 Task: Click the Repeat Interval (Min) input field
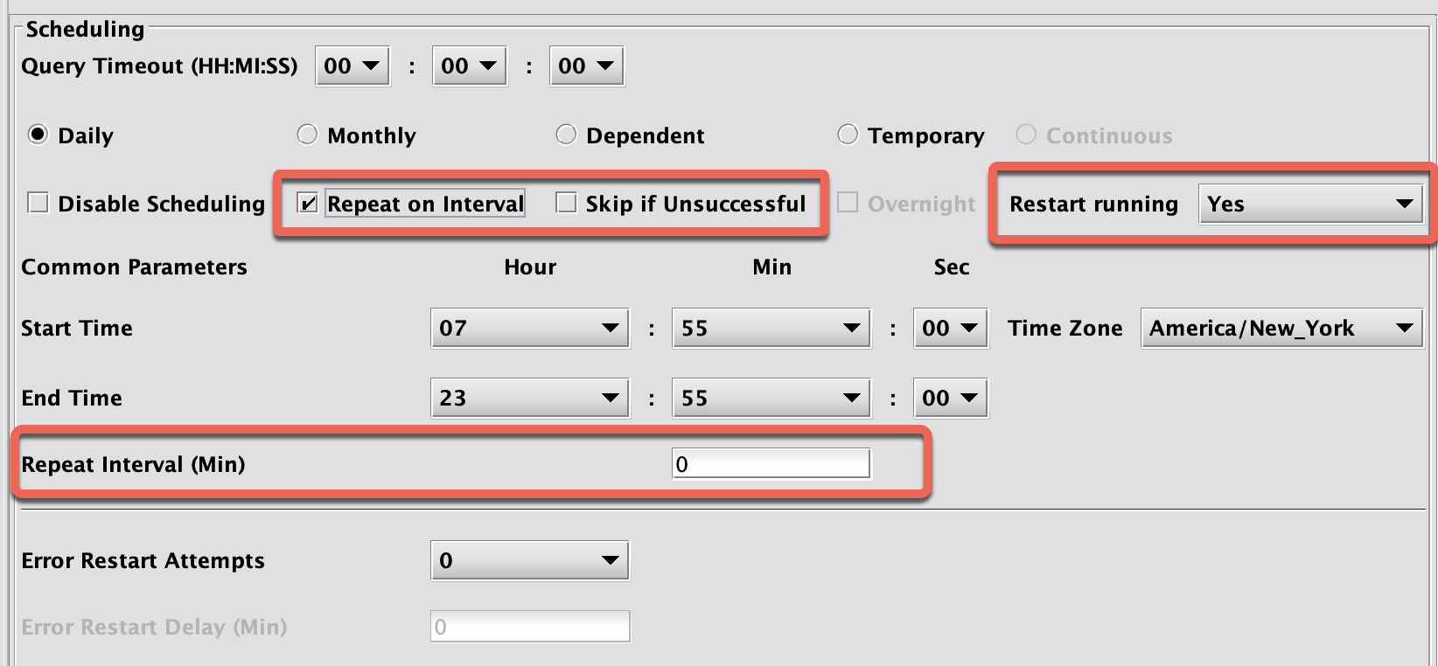tap(771, 464)
